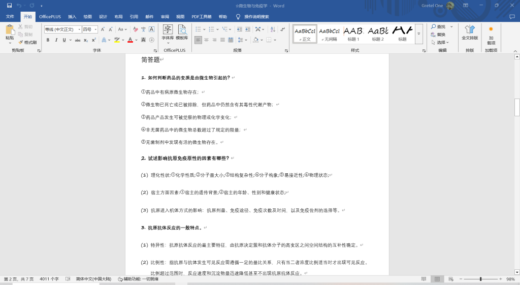The image size is (520, 285).
Task: Open the Change Case Aa dropdown
Action: [x=122, y=29]
